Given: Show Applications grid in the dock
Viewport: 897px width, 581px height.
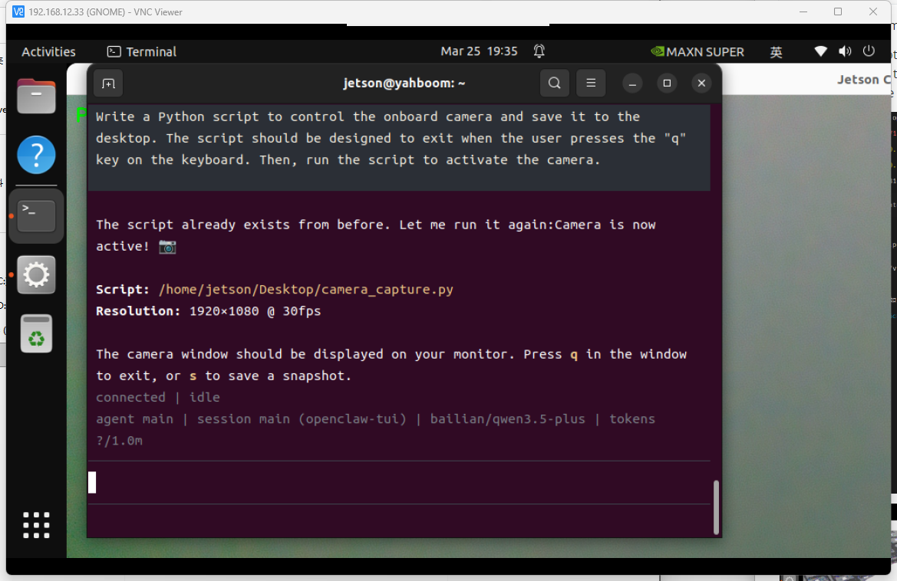Looking at the screenshot, I should pyautogui.click(x=36, y=525).
